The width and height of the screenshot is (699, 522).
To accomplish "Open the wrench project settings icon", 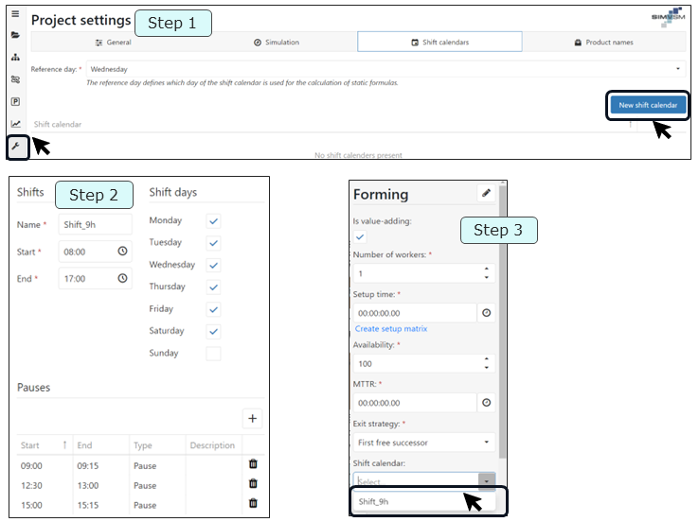I will [x=16, y=147].
